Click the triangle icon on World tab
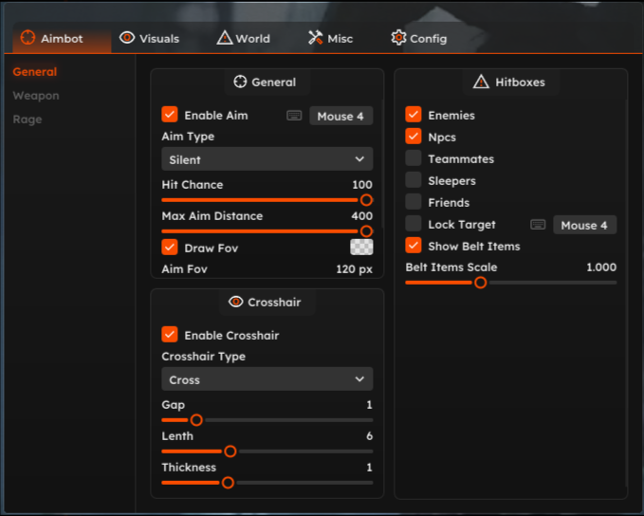The width and height of the screenshot is (644, 516). pyautogui.click(x=224, y=38)
